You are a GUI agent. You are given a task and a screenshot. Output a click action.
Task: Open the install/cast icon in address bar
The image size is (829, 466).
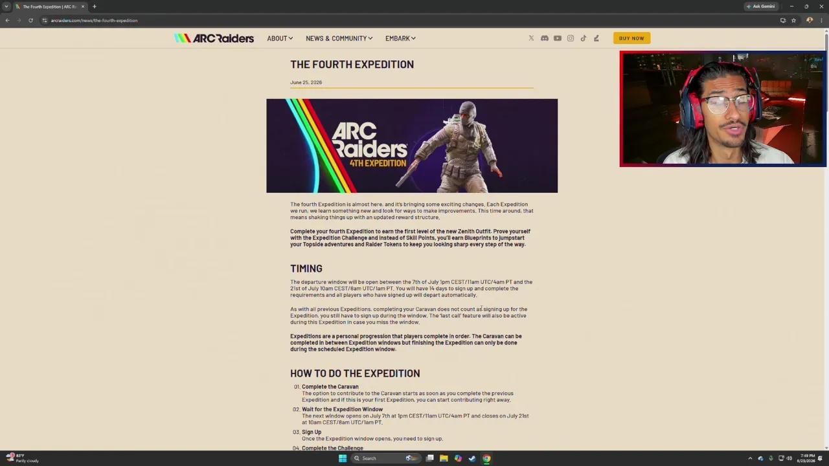coord(783,20)
